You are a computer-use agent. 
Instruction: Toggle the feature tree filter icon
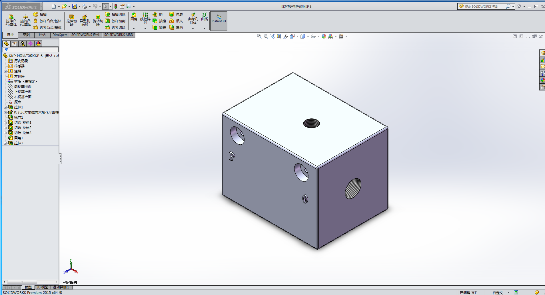coord(6,50)
